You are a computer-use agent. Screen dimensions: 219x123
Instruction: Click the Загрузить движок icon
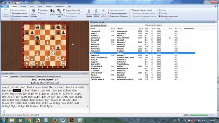(x=96, y=11)
